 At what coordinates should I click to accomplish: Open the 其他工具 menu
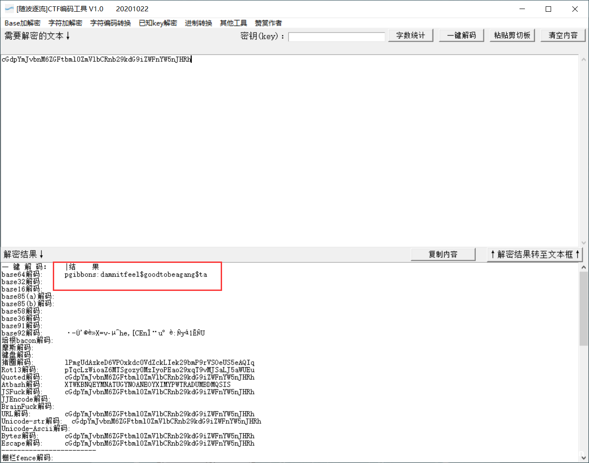tap(233, 23)
